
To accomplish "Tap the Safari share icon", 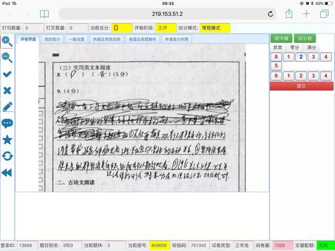I will (288, 14).
